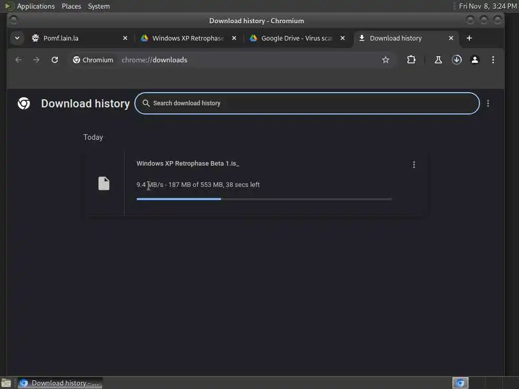Bookmark this page with star icon
The width and height of the screenshot is (519, 389).
(x=386, y=60)
